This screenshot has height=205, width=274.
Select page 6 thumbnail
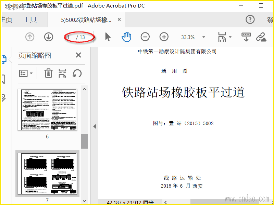click(47, 110)
